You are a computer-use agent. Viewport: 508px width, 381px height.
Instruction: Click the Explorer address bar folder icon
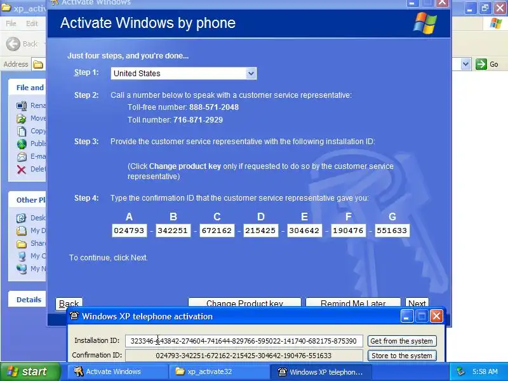[38, 65]
